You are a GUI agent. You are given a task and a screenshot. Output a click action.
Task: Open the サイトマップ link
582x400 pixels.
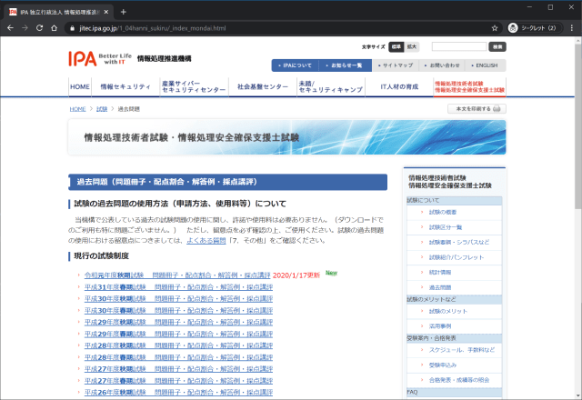click(396, 65)
